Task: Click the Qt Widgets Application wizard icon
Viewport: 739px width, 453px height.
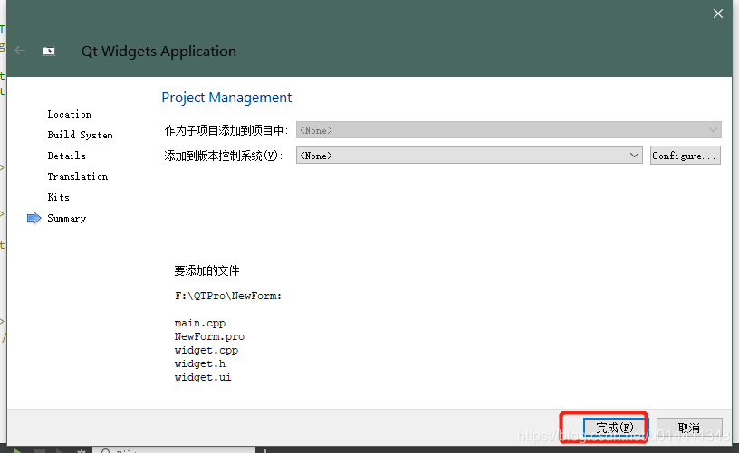Action: pos(49,51)
